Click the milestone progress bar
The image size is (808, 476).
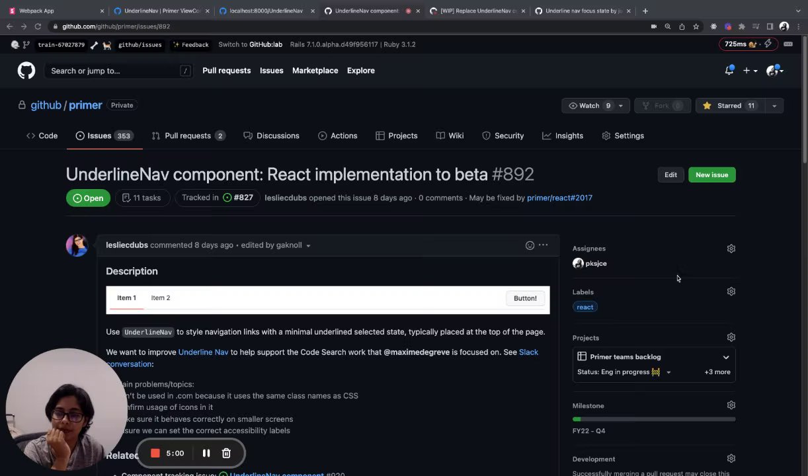coord(654,419)
